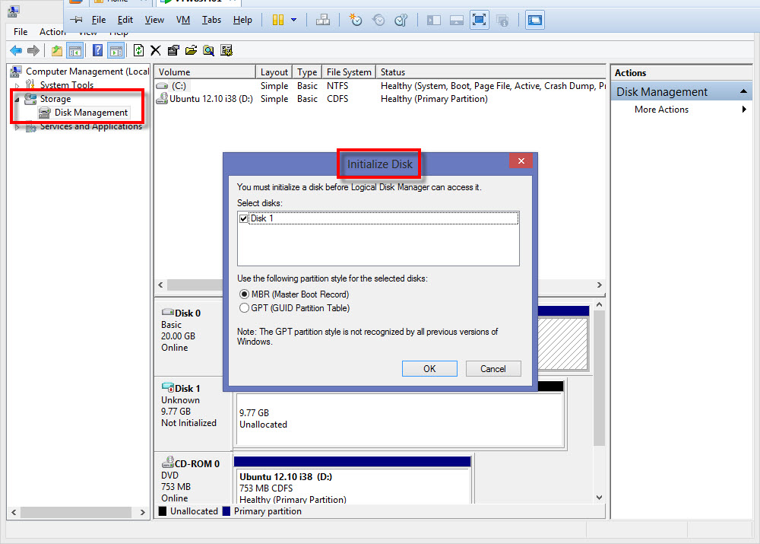Click the Status column header
760x544 pixels.
tap(490, 72)
